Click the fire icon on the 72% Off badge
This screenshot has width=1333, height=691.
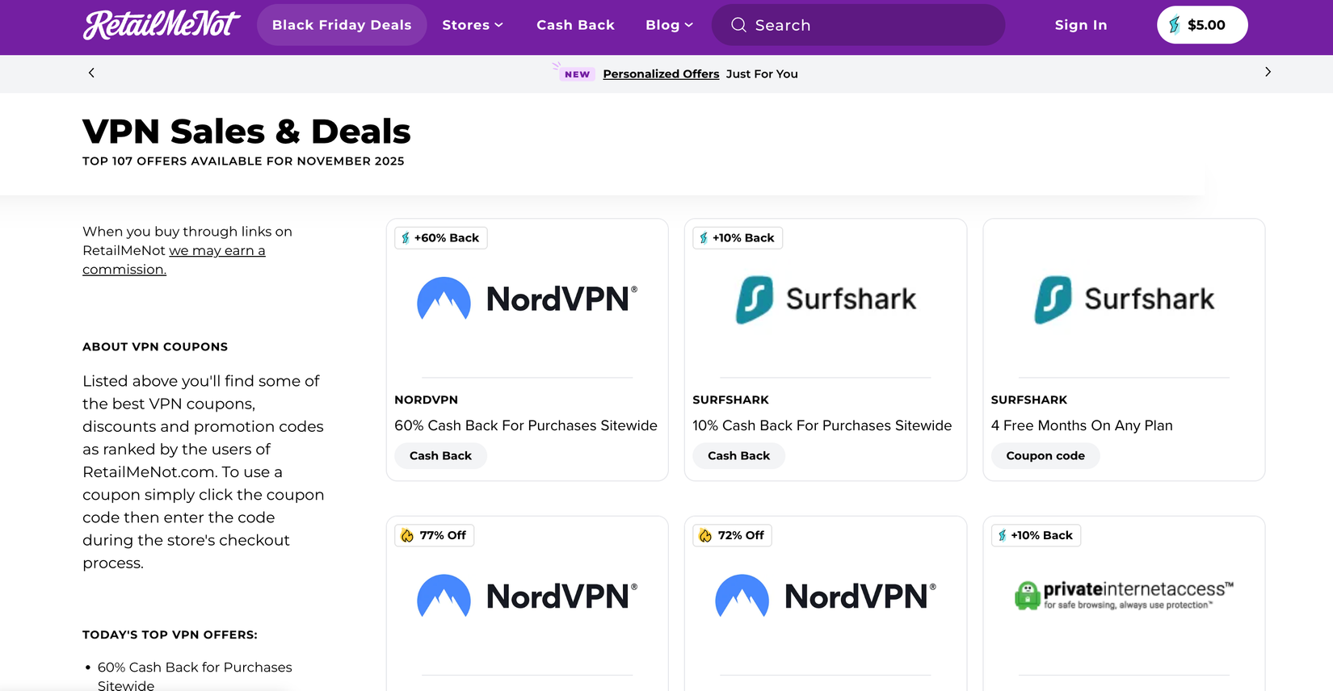coord(704,534)
